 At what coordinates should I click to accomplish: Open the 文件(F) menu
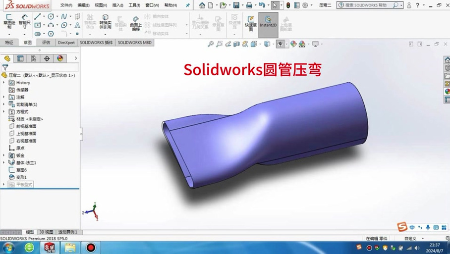tap(66, 5)
